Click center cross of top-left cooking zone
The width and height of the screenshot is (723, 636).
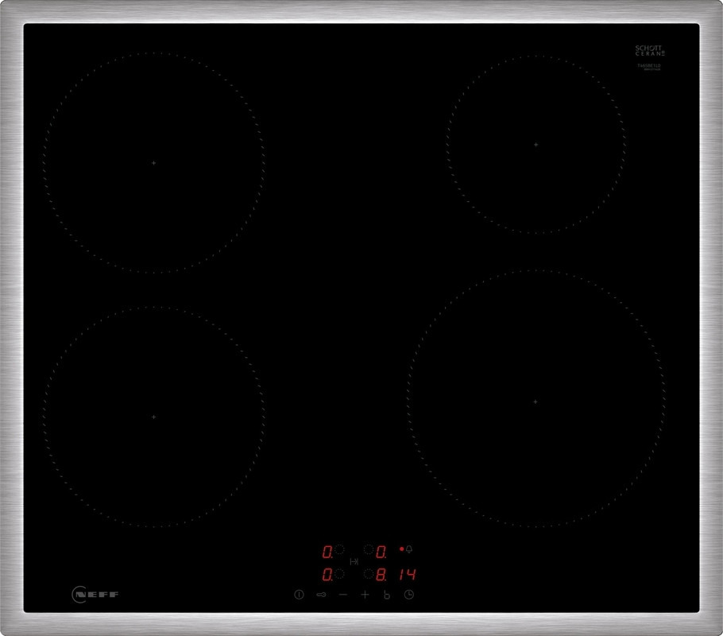153,162
